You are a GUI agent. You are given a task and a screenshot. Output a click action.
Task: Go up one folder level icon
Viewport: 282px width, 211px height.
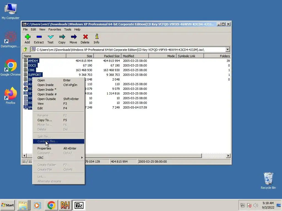25,49
